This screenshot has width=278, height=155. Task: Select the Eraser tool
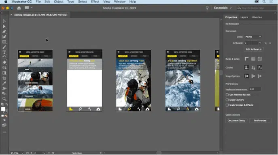4,63
